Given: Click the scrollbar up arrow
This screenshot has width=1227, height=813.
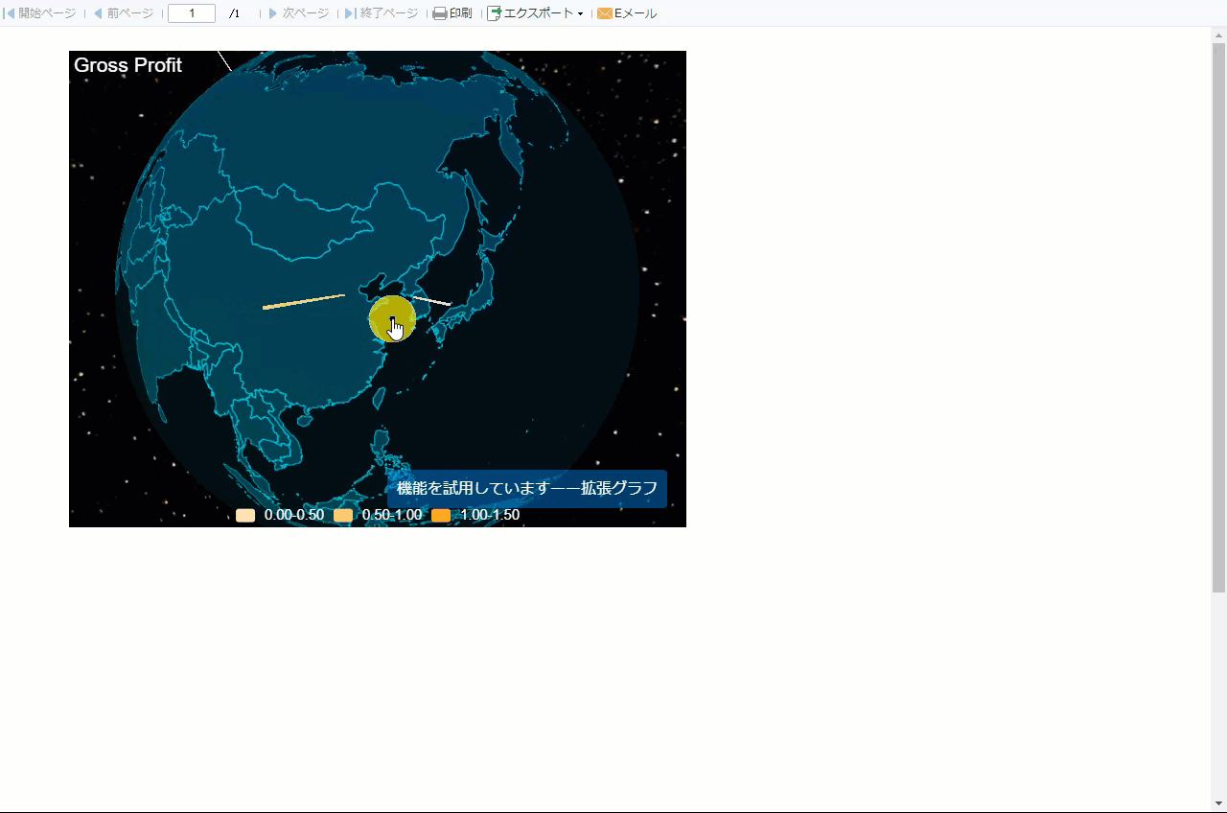Looking at the screenshot, I should (1219, 35).
